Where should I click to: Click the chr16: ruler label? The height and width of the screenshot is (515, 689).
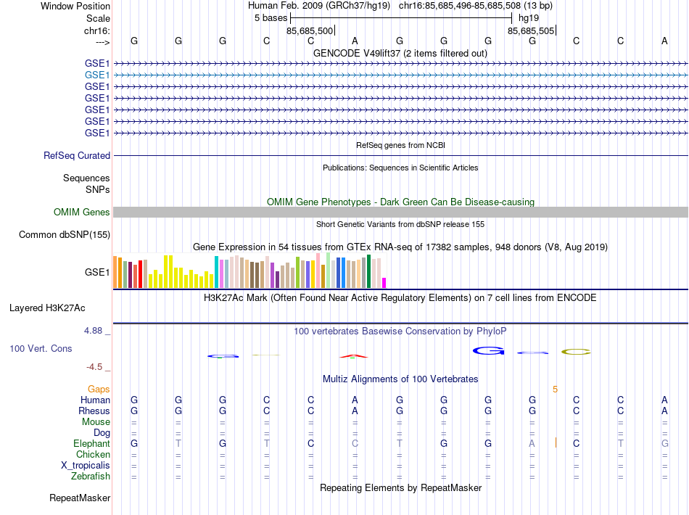pyautogui.click(x=96, y=30)
